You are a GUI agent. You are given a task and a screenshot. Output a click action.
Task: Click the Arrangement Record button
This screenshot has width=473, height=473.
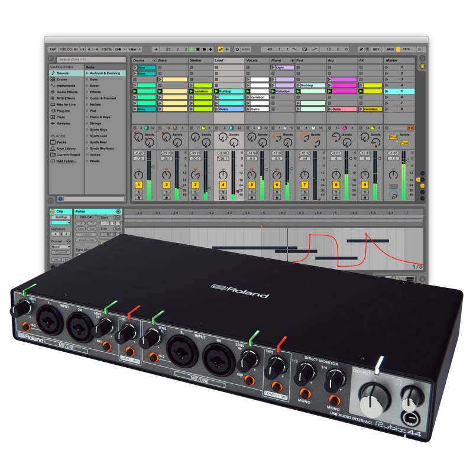[204, 49]
